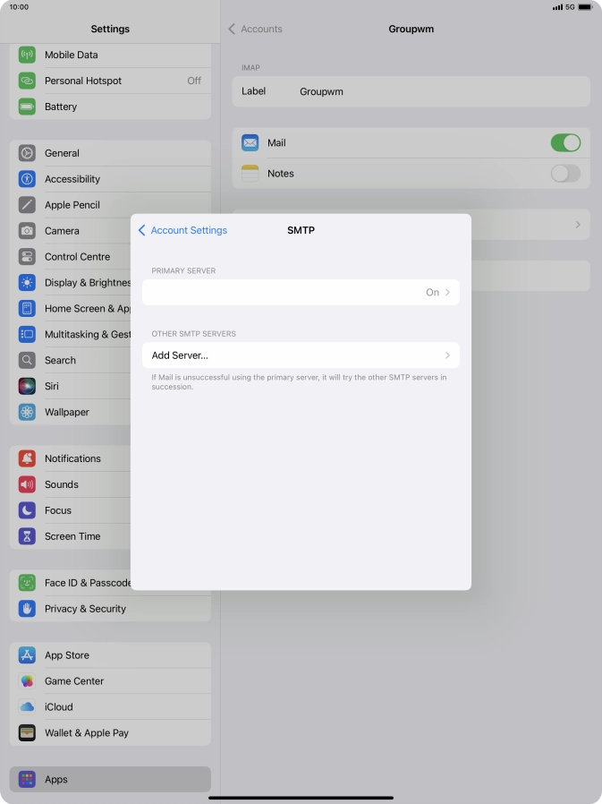The width and height of the screenshot is (602, 804).
Task: Open the Add Server row chevron
Action: (447, 355)
